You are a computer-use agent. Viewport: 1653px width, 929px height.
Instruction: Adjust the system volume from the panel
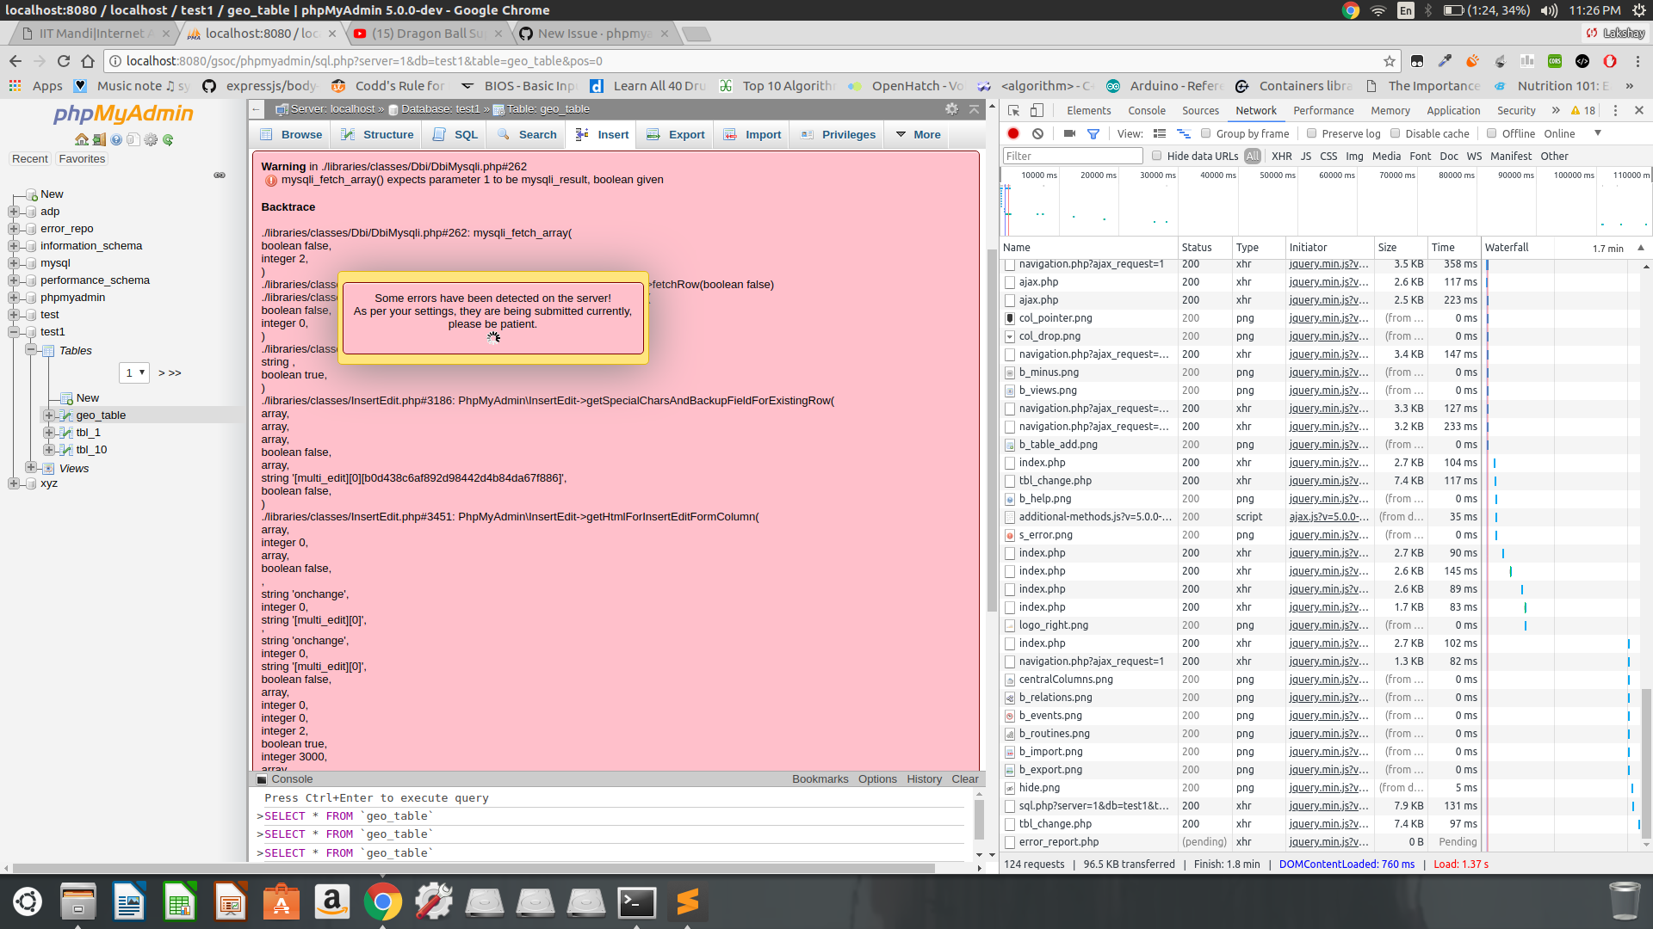click(1548, 10)
